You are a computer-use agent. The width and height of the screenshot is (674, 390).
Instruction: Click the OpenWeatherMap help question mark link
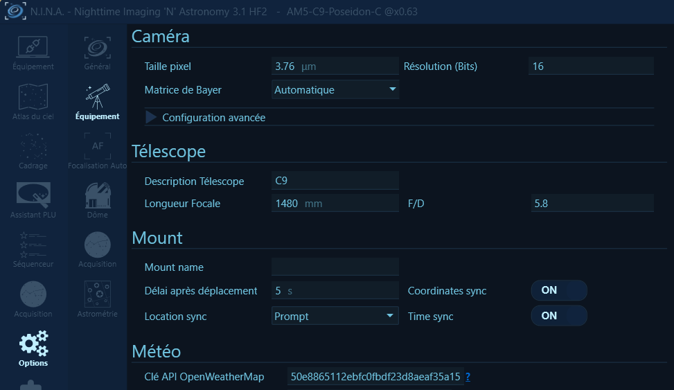pyautogui.click(x=468, y=377)
